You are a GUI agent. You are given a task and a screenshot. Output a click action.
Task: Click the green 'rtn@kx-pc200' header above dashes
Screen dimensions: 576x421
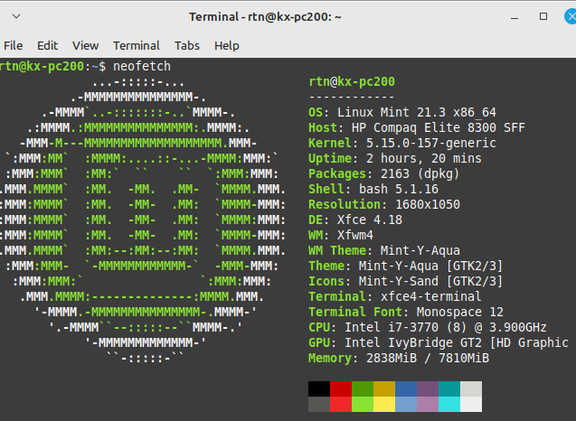pyautogui.click(x=352, y=81)
